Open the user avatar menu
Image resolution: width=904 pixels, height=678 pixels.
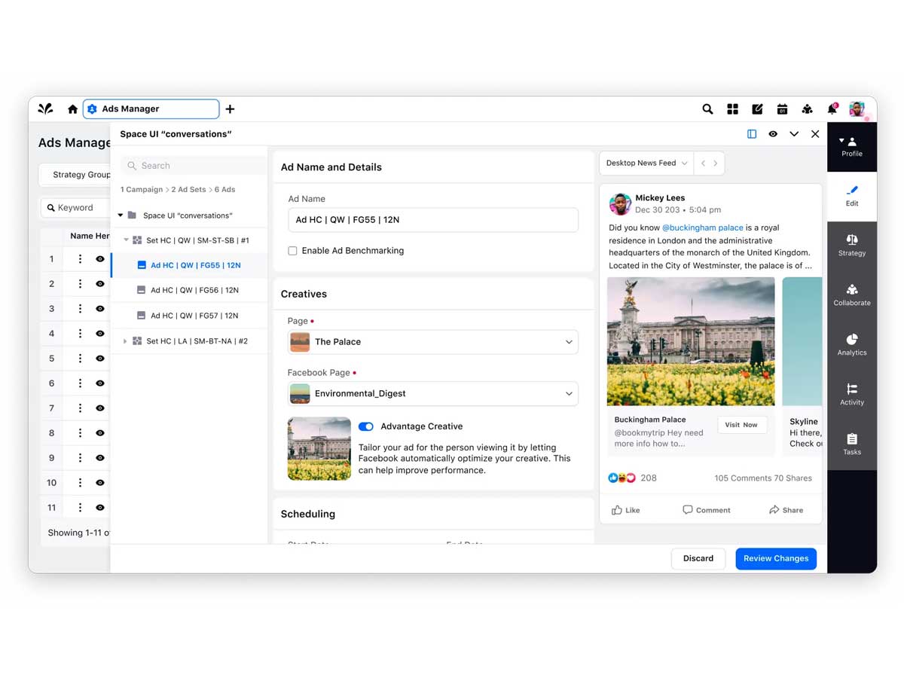857,109
